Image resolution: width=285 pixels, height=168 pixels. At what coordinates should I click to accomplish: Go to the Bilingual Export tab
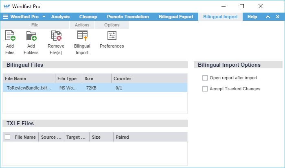[175, 17]
